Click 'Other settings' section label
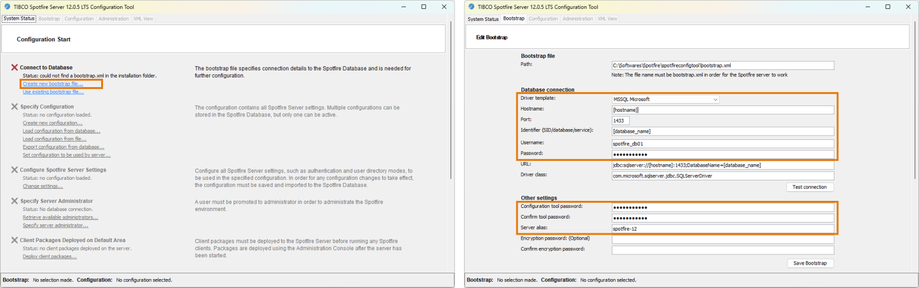The width and height of the screenshot is (919, 288). click(539, 198)
